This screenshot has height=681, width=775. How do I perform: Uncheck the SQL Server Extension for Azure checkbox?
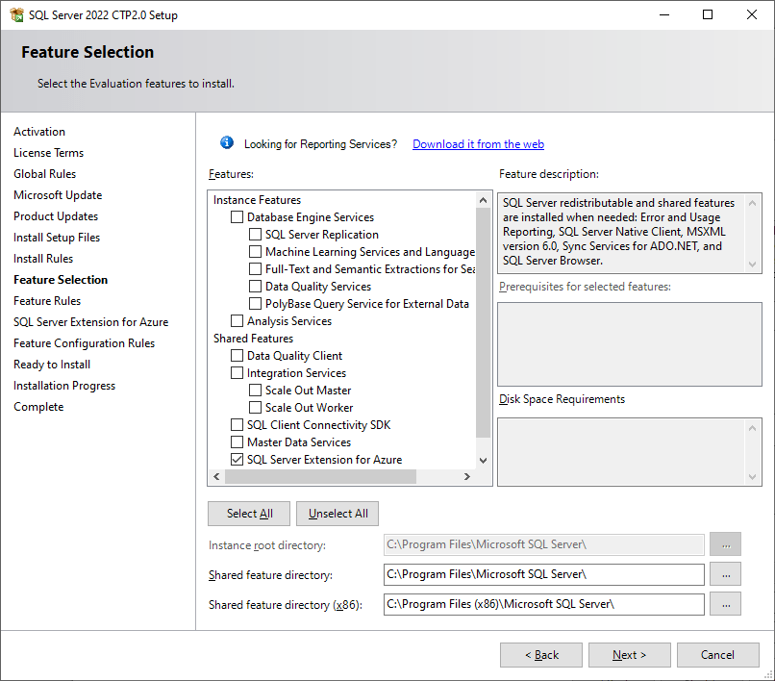(x=237, y=460)
